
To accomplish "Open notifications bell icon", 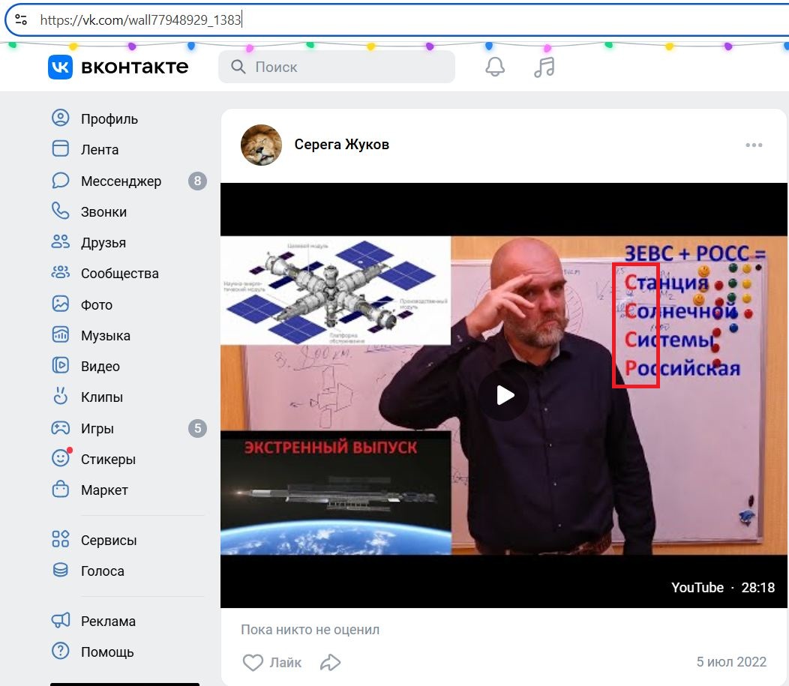I will tap(495, 67).
